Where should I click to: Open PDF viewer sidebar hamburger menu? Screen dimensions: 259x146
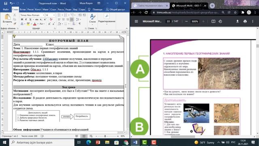(136, 21)
